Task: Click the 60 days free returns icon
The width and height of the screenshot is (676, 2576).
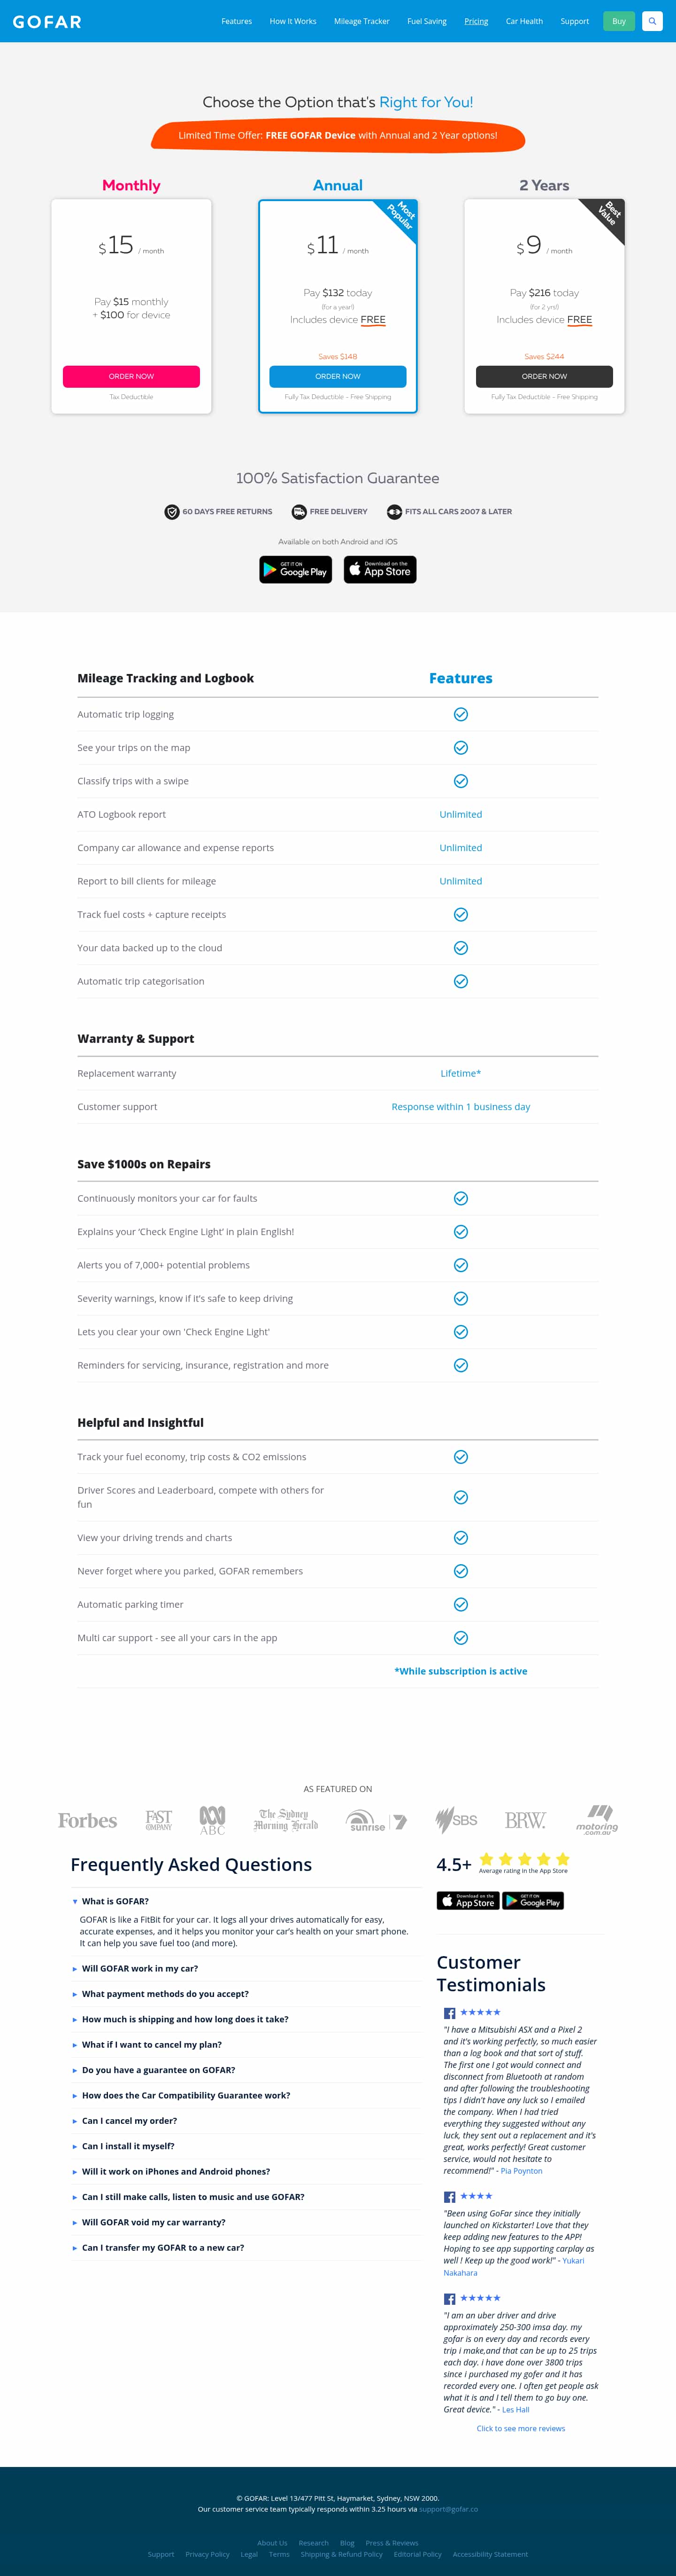Action: (172, 512)
